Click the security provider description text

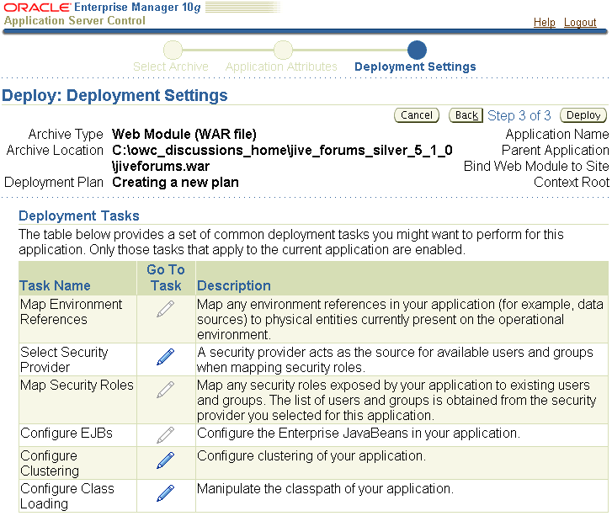[x=395, y=360]
